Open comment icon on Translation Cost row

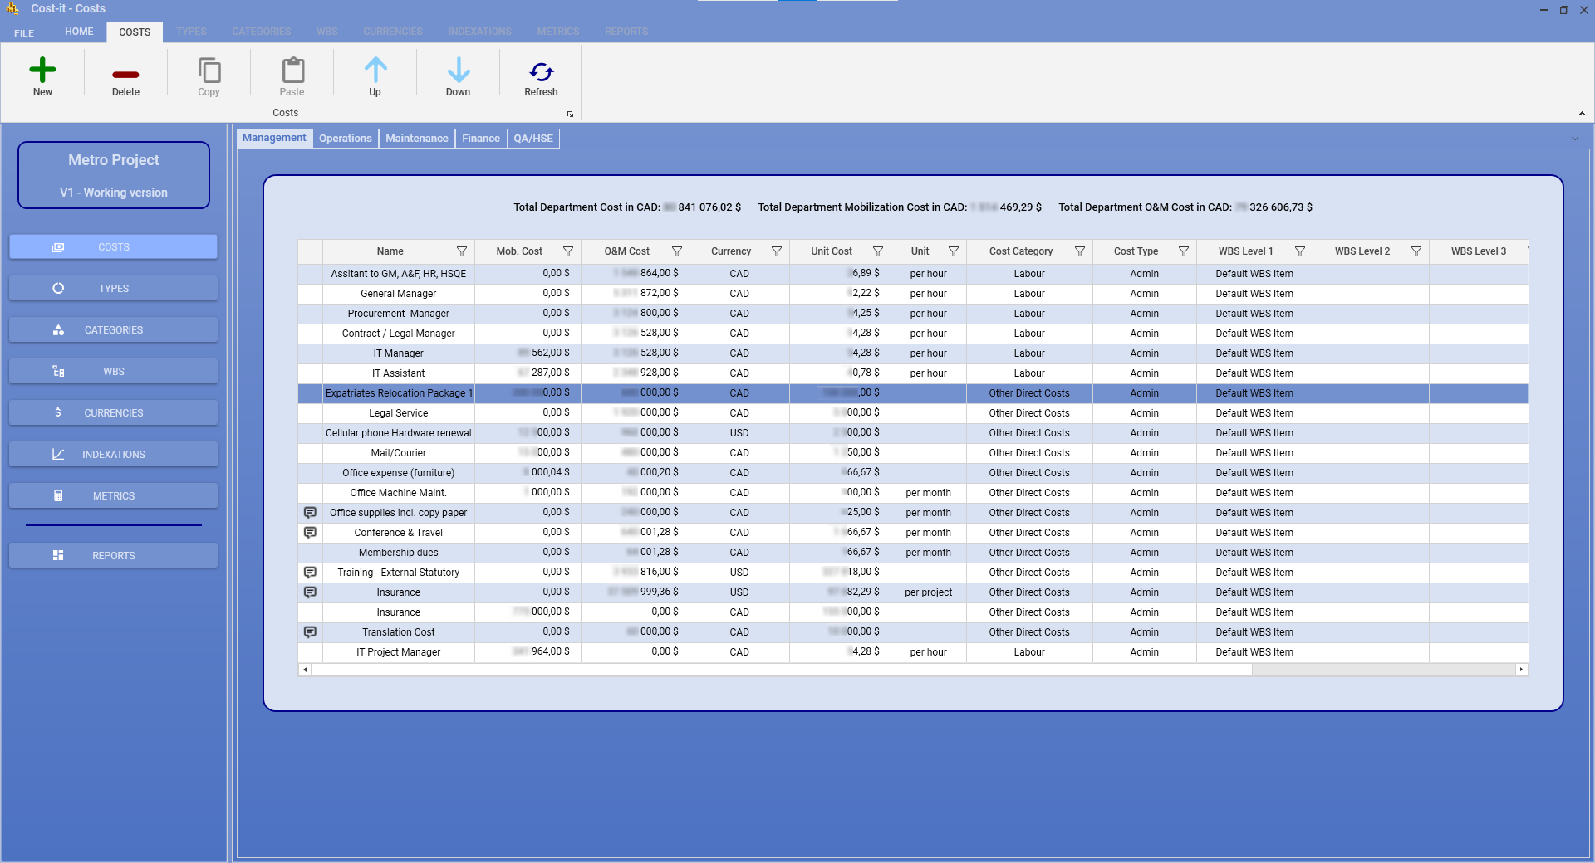pos(310,632)
